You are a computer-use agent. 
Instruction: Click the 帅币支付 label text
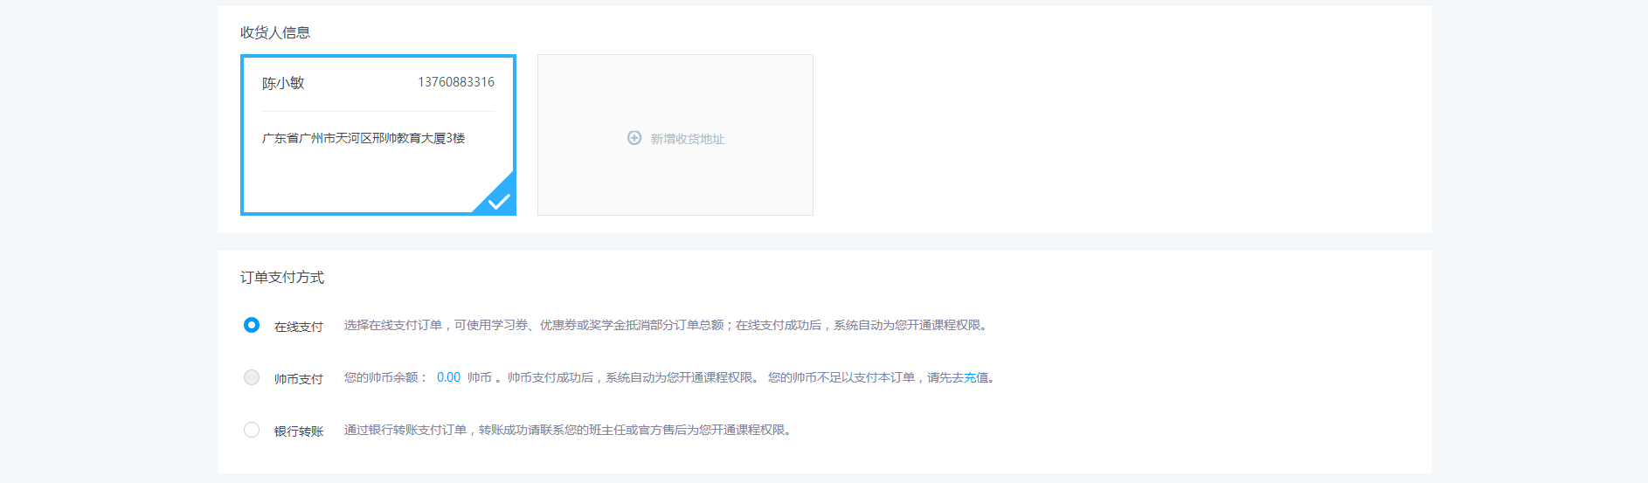[x=298, y=379]
